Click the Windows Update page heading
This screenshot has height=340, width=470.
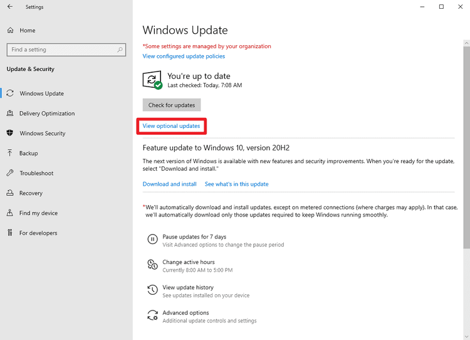pos(185,30)
